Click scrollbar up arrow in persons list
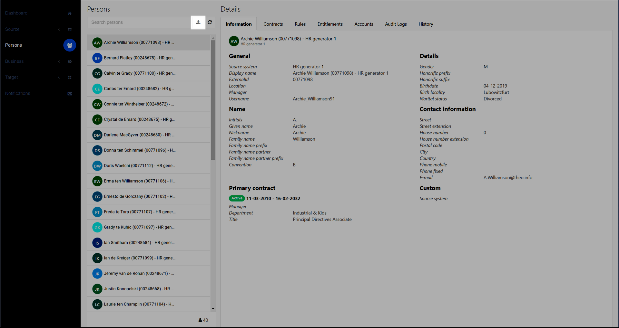 coord(213,38)
